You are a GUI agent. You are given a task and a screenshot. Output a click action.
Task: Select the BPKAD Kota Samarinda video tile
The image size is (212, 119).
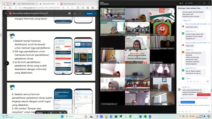point(113,71)
